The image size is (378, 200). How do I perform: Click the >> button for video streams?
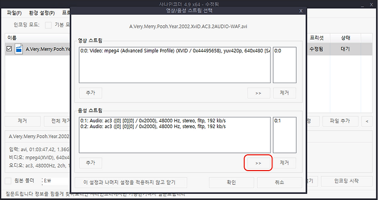pyautogui.click(x=258, y=93)
